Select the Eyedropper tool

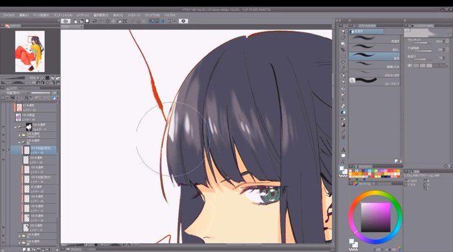343,69
